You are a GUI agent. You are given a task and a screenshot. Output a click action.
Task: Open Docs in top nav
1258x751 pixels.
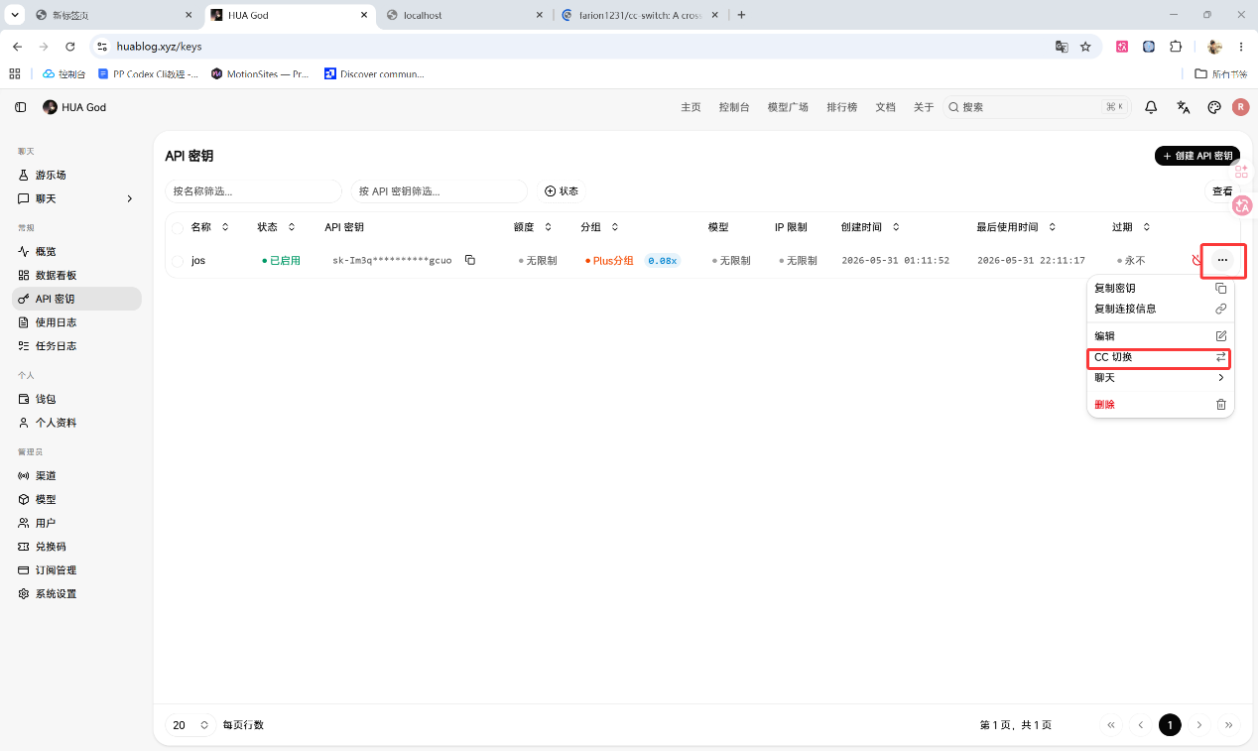tap(885, 107)
